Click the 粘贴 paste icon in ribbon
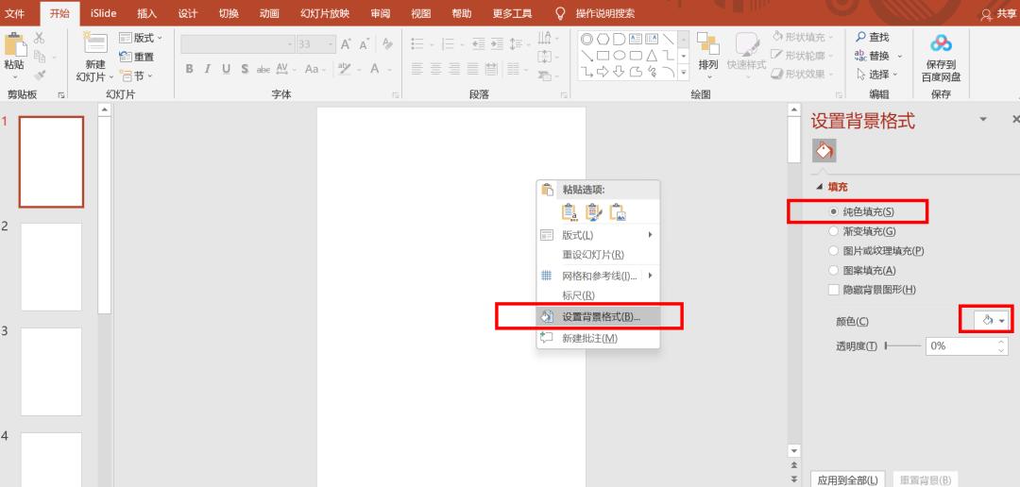 [x=14, y=44]
